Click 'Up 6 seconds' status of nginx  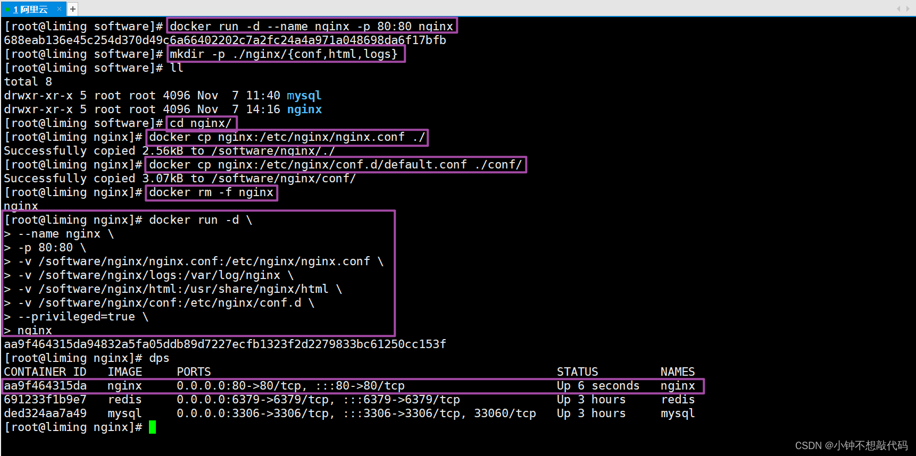tap(598, 386)
